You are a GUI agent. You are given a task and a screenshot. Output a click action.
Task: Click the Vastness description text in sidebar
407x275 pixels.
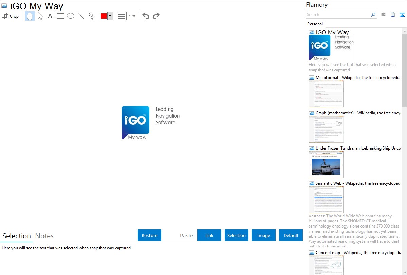[x=354, y=231]
